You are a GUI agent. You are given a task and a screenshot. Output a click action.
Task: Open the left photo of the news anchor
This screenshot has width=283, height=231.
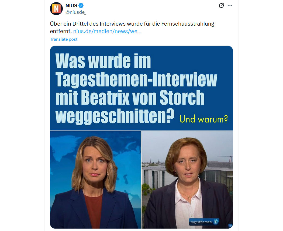pos(95,180)
